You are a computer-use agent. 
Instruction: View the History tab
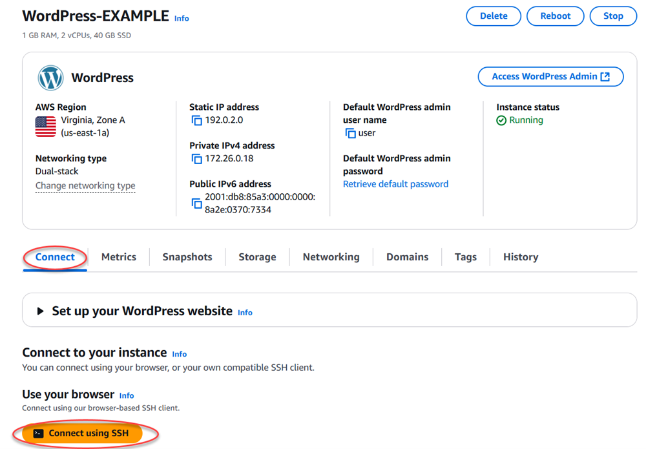[520, 257]
